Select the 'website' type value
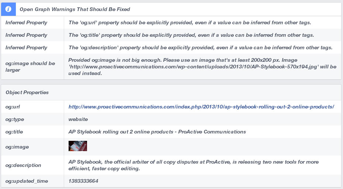Screen dimensions: 343x189 [x=78, y=119]
